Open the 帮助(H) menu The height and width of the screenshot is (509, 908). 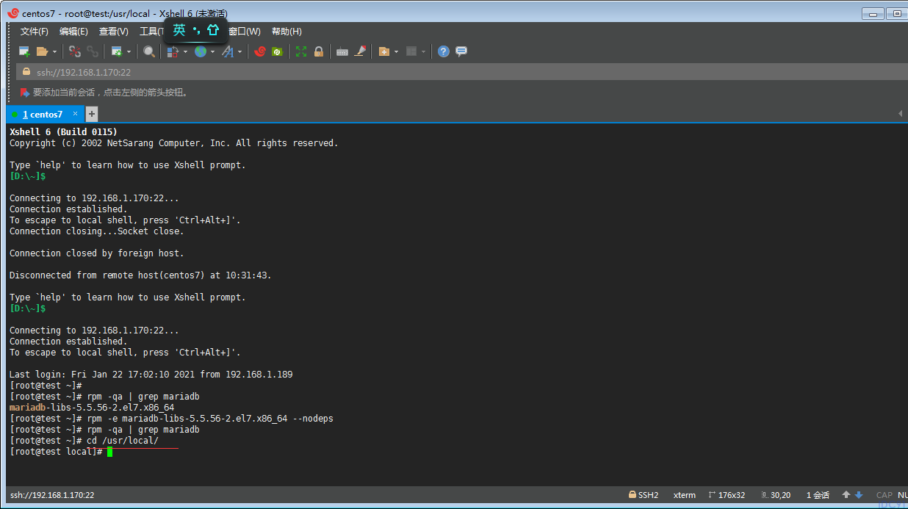287,32
